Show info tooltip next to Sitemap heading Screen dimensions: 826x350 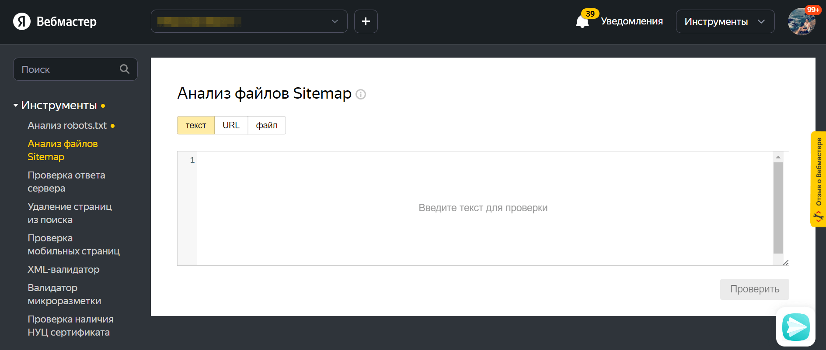[361, 94]
